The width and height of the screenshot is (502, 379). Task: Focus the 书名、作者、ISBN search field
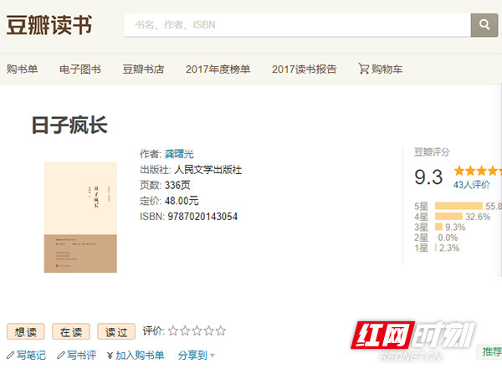[297, 25]
